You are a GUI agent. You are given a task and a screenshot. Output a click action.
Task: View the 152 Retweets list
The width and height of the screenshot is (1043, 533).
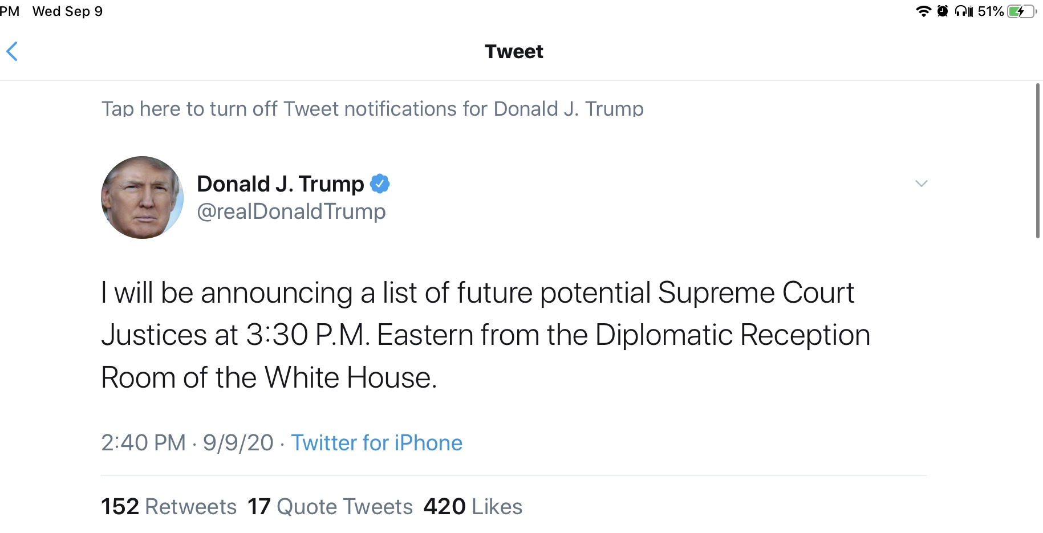pos(169,506)
